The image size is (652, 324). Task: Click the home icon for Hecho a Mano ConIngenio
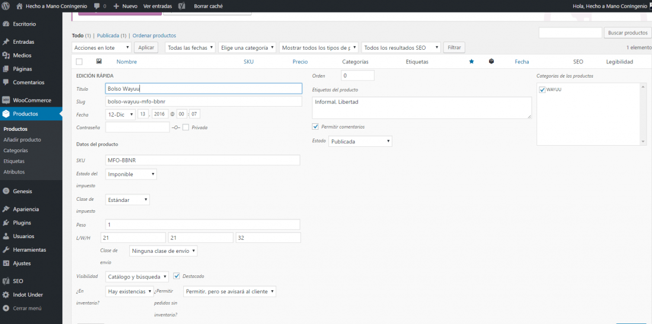click(19, 7)
